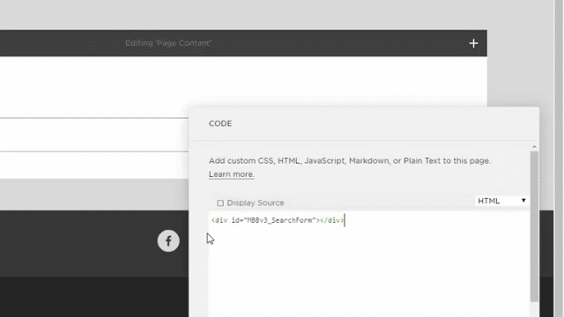Click the code panel vertical scrollbar
The width and height of the screenshot is (564, 317).
click(x=534, y=226)
